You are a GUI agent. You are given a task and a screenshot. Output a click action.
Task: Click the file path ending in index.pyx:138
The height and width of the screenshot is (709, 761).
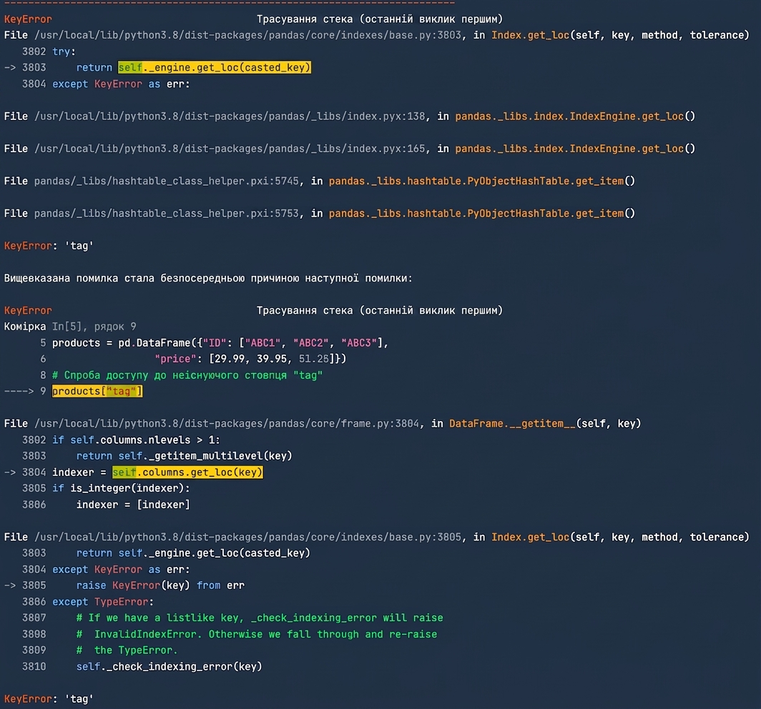click(230, 116)
